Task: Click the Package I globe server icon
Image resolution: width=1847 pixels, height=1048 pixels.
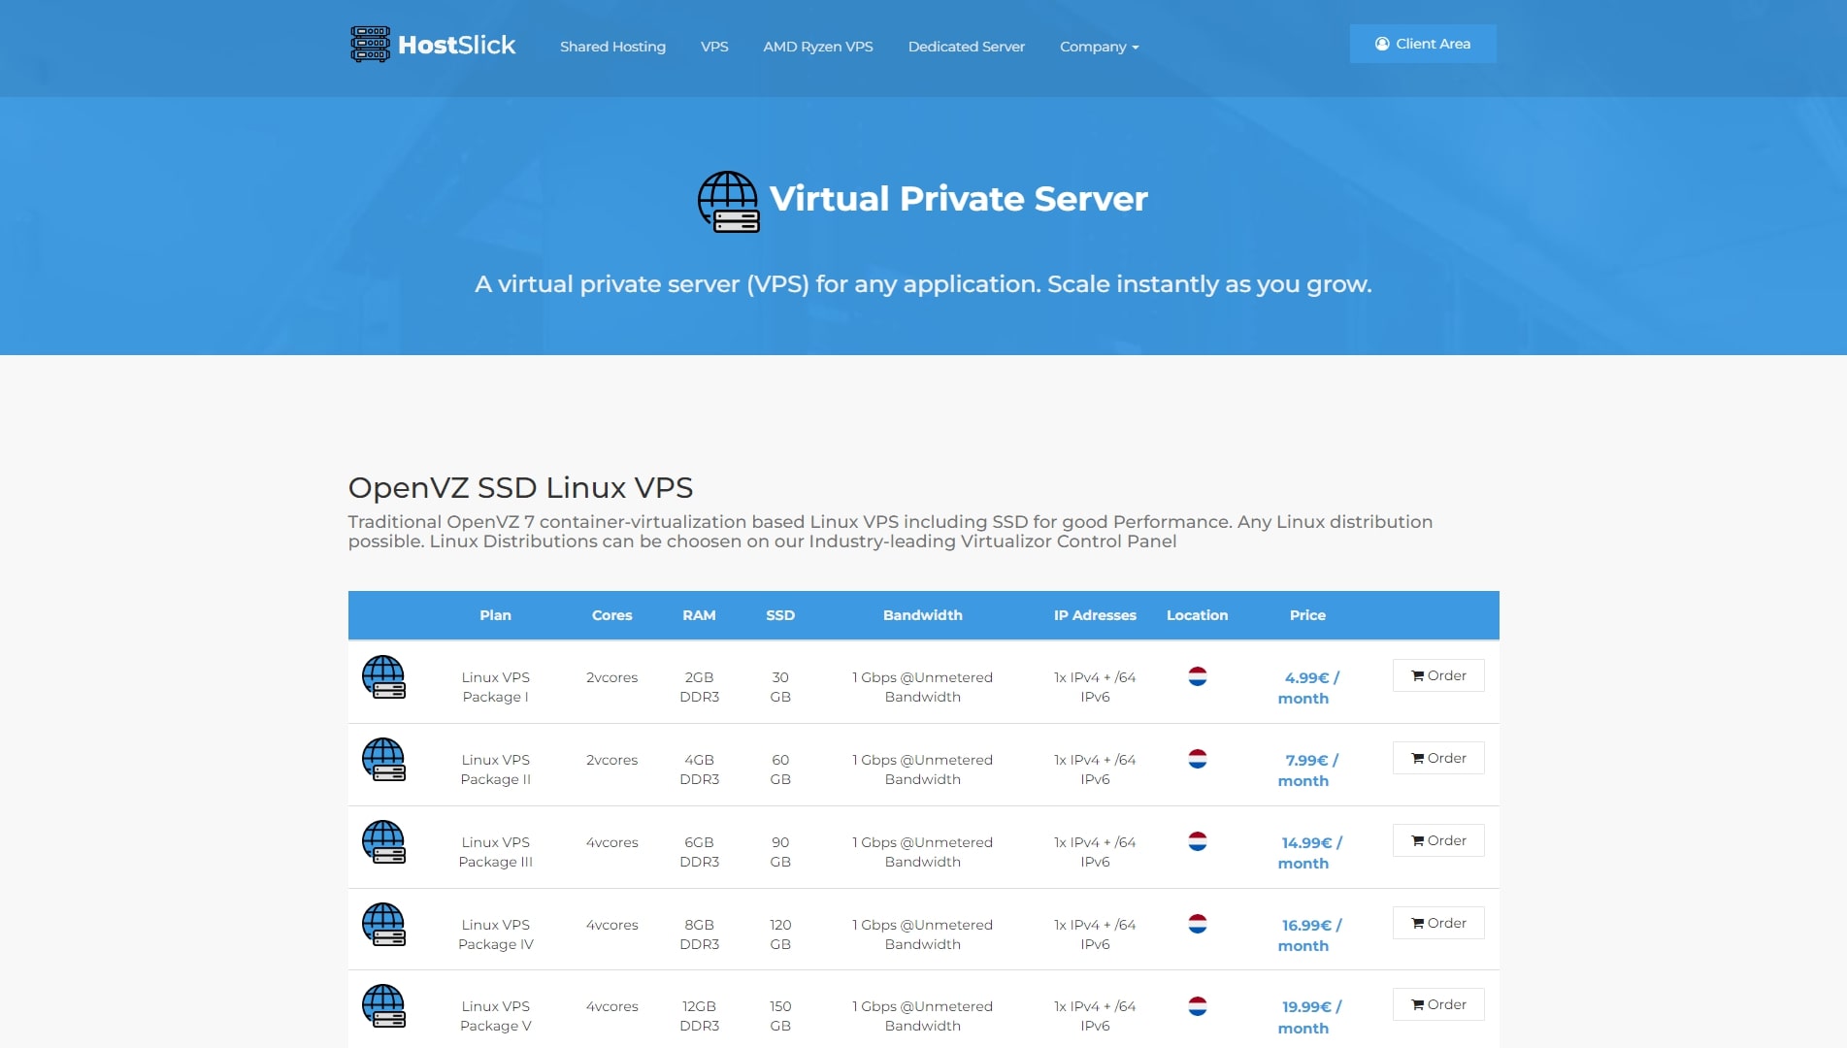Action: 383,677
